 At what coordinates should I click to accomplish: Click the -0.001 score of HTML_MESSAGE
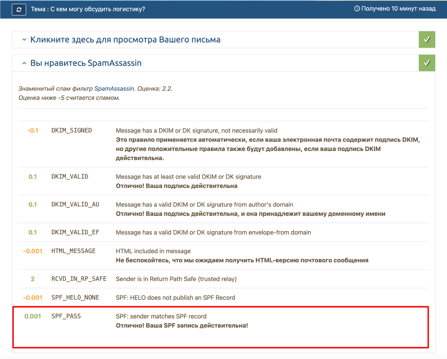pos(33,251)
